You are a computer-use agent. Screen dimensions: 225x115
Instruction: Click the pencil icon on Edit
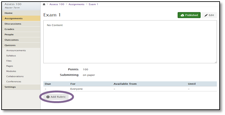click(x=206, y=15)
